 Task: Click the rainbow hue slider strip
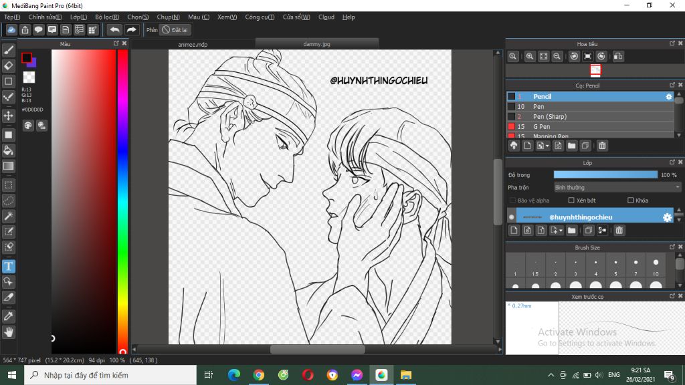pyautogui.click(x=123, y=201)
